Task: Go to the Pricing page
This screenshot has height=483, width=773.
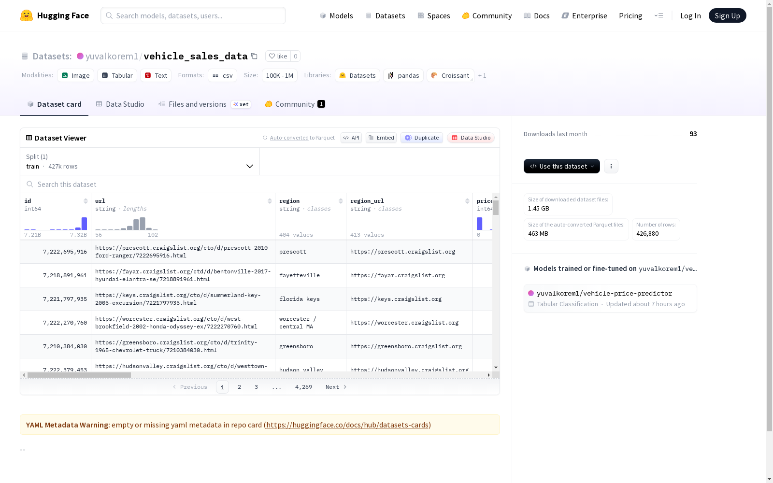Action: pos(630,15)
